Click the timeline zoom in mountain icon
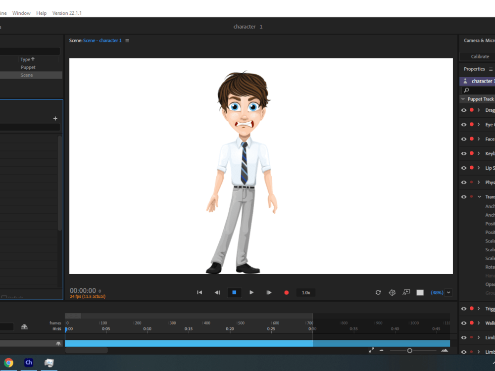This screenshot has height=371, width=495. [x=445, y=350]
